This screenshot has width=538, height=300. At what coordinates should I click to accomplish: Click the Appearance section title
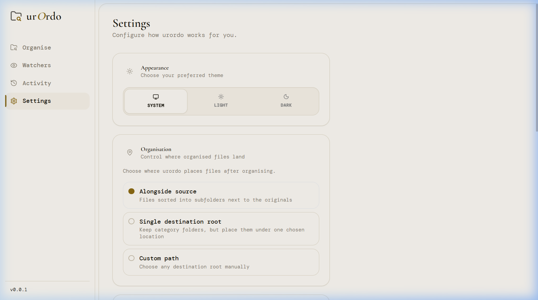pyautogui.click(x=155, y=68)
